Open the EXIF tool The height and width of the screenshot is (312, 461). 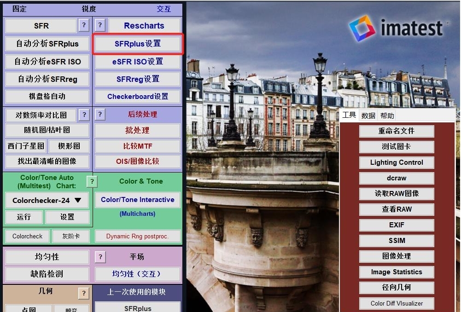[x=397, y=225]
